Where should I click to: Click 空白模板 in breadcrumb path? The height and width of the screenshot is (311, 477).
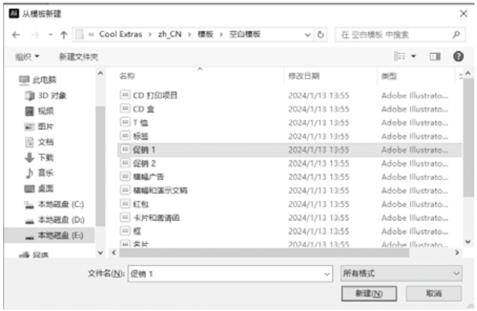(245, 34)
